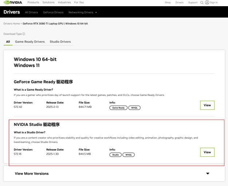The height and width of the screenshot is (186, 228).
Task: Click Sign In
Action: [214, 3]
